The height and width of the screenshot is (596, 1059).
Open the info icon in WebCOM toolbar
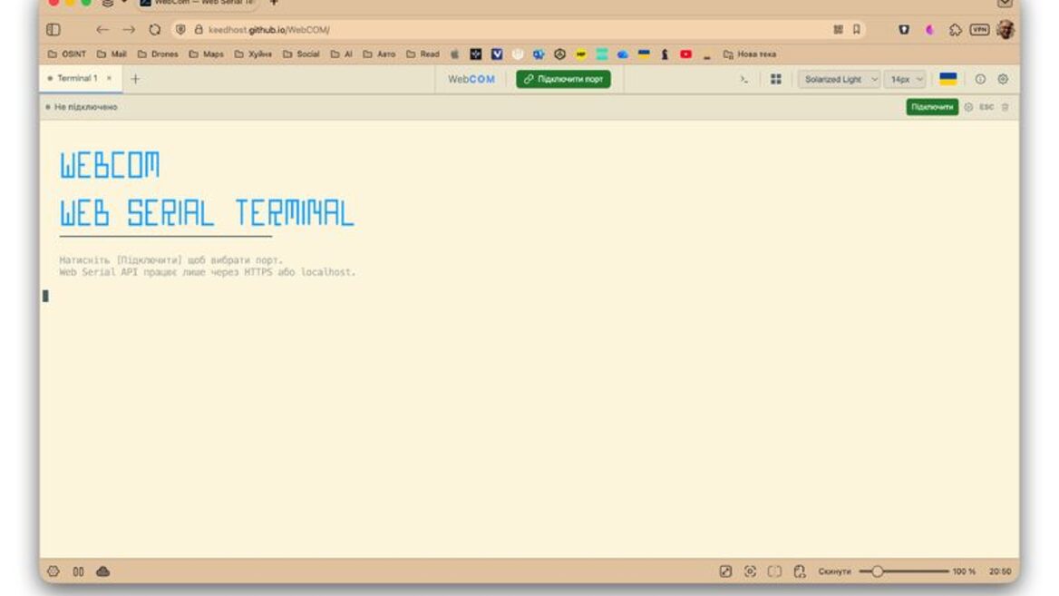pyautogui.click(x=980, y=80)
